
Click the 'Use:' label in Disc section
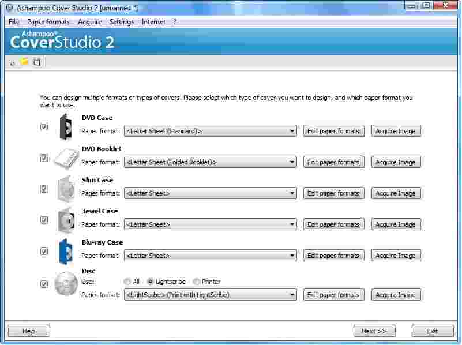(x=88, y=282)
